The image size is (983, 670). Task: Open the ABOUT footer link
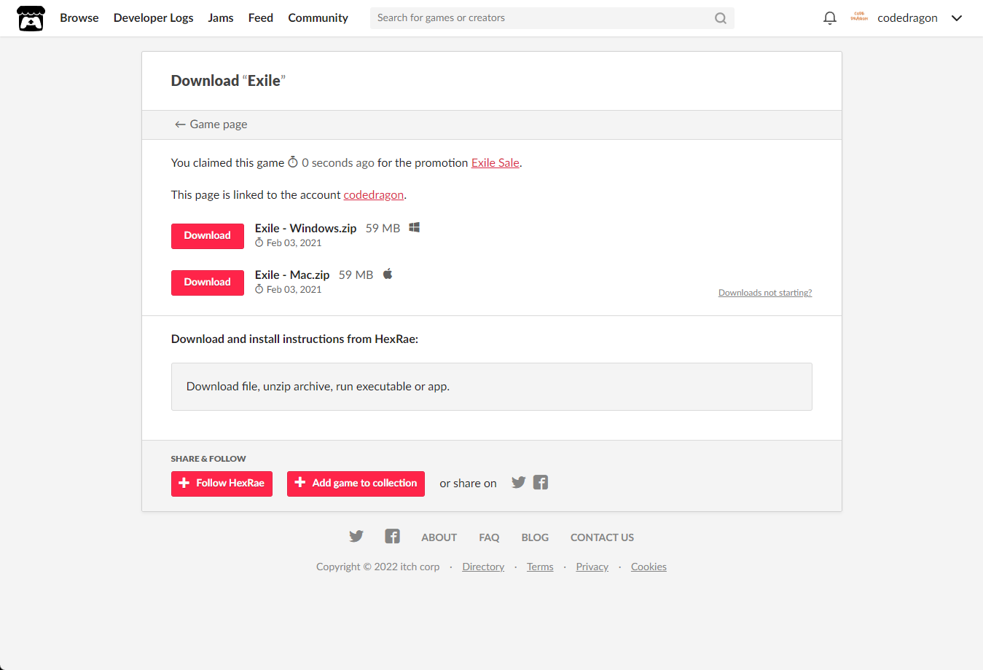439,537
